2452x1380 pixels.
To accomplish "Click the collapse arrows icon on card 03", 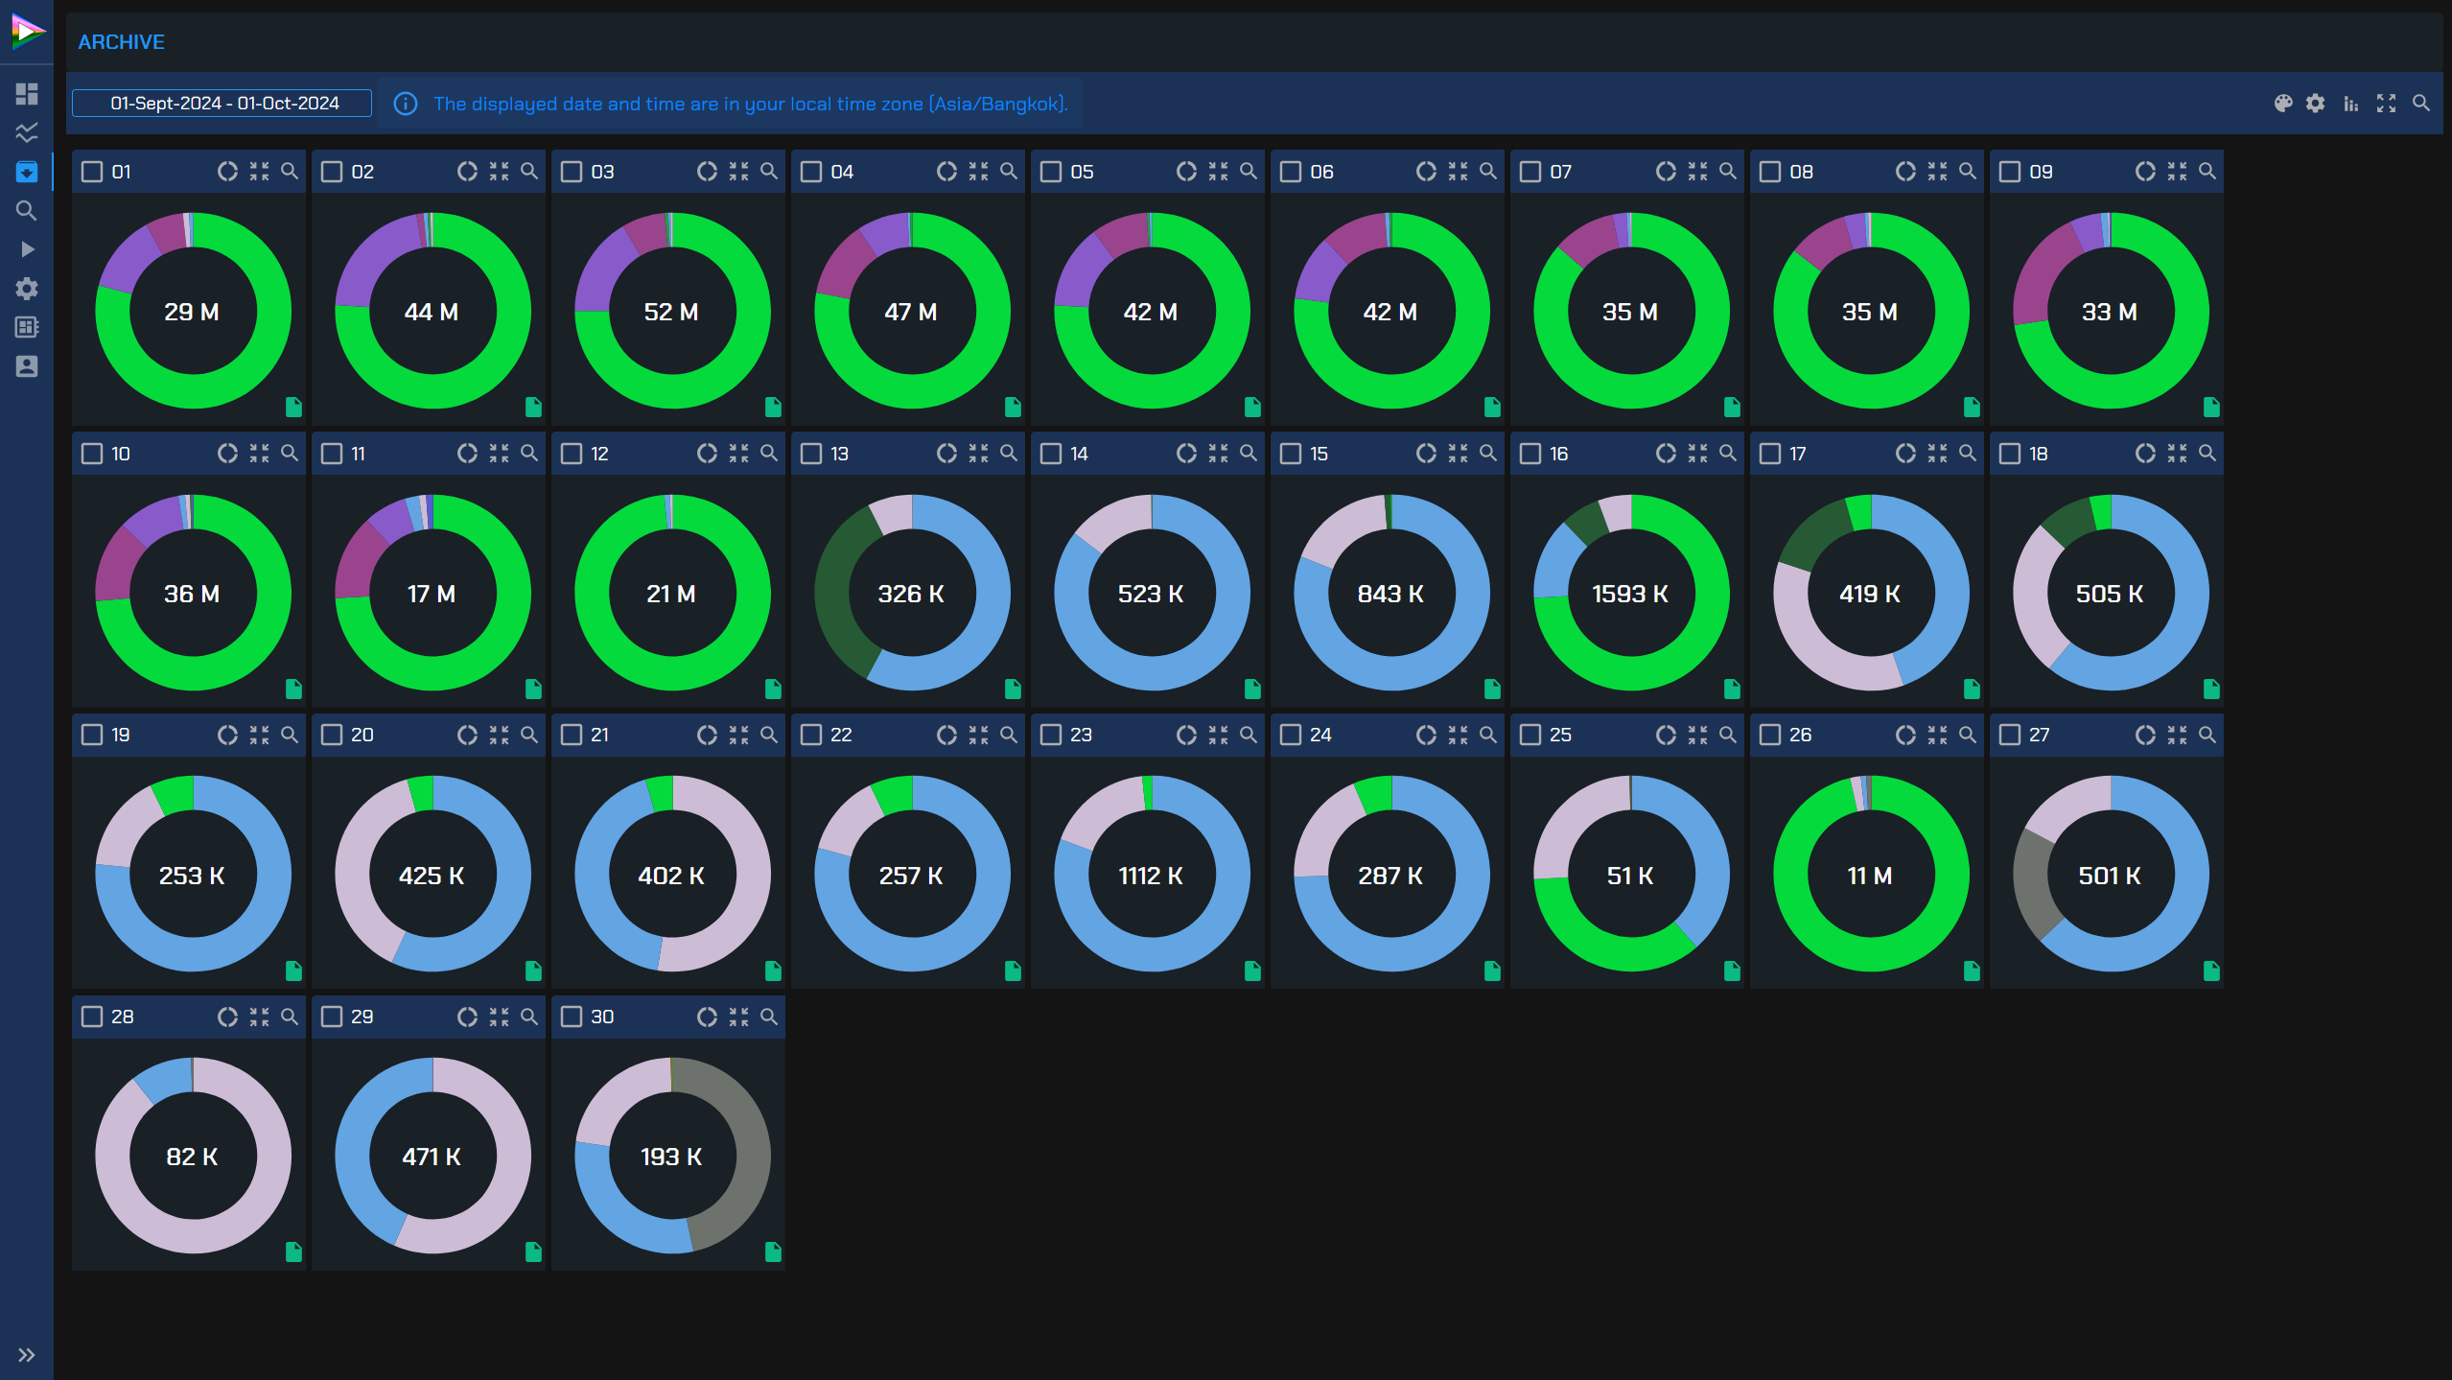I will click(738, 172).
